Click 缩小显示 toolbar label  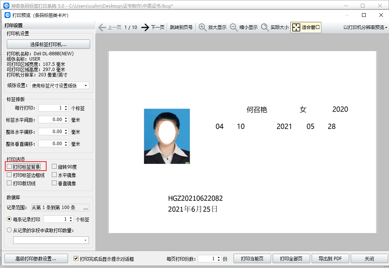click(249, 27)
